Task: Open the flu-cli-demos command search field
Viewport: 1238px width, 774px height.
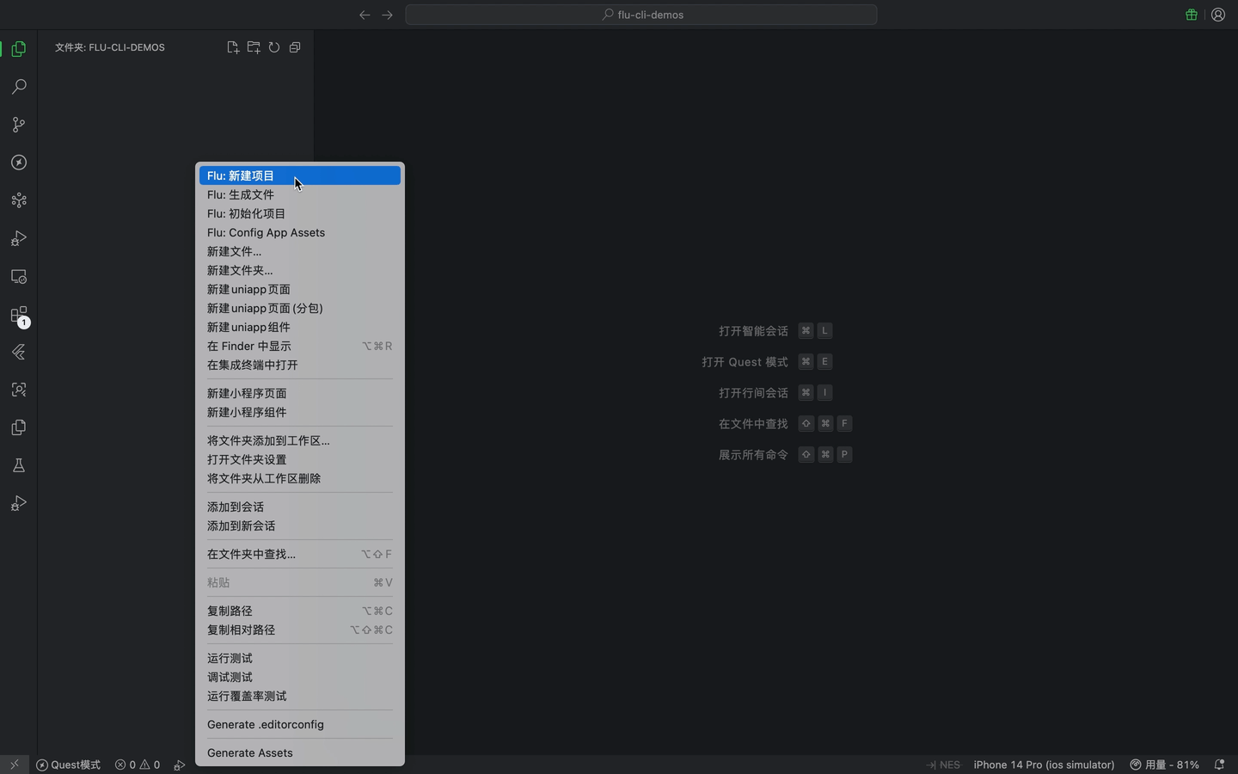Action: click(x=641, y=15)
